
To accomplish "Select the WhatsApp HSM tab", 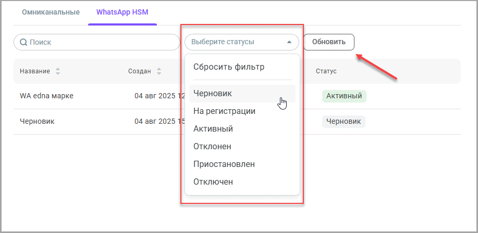I will [122, 12].
